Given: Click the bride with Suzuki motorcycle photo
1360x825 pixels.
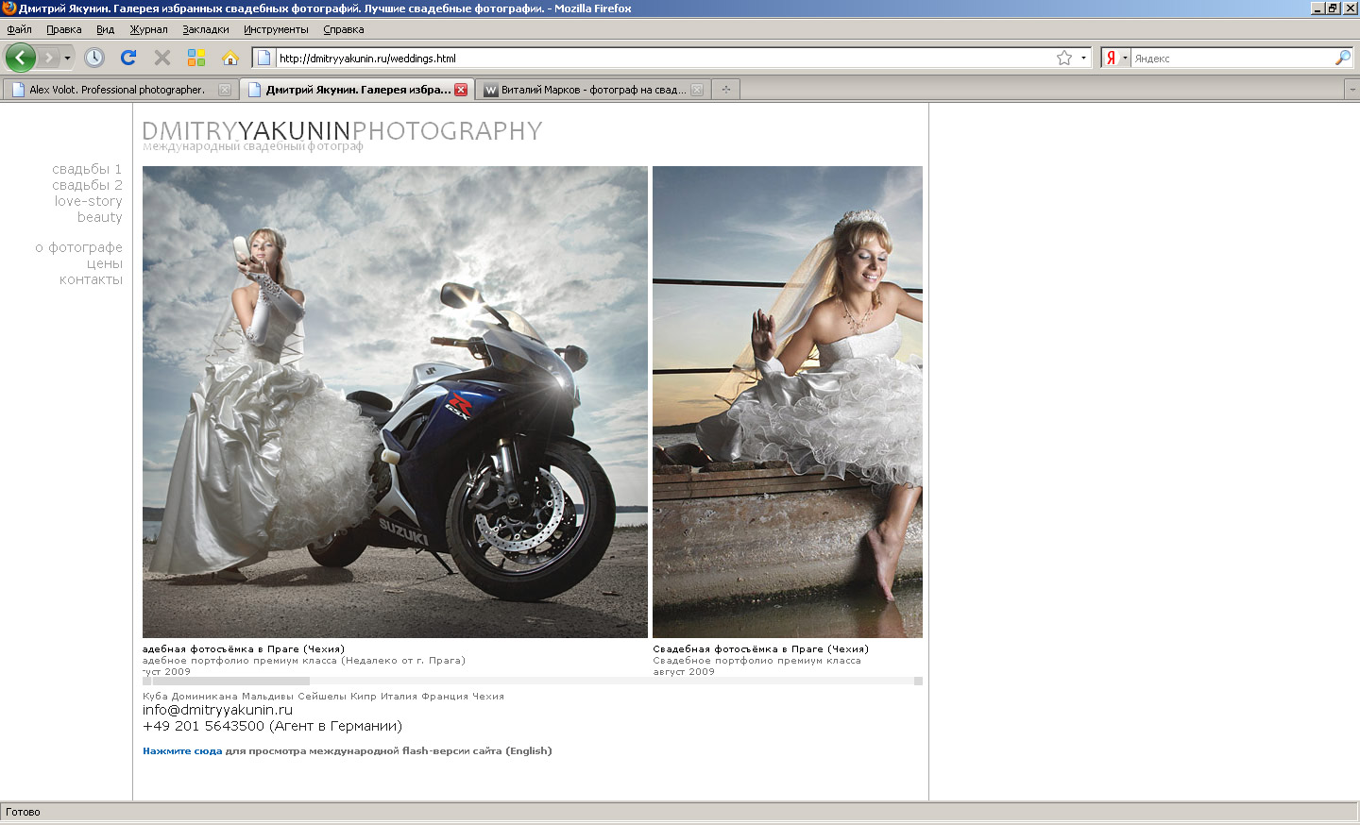Looking at the screenshot, I should click(395, 401).
